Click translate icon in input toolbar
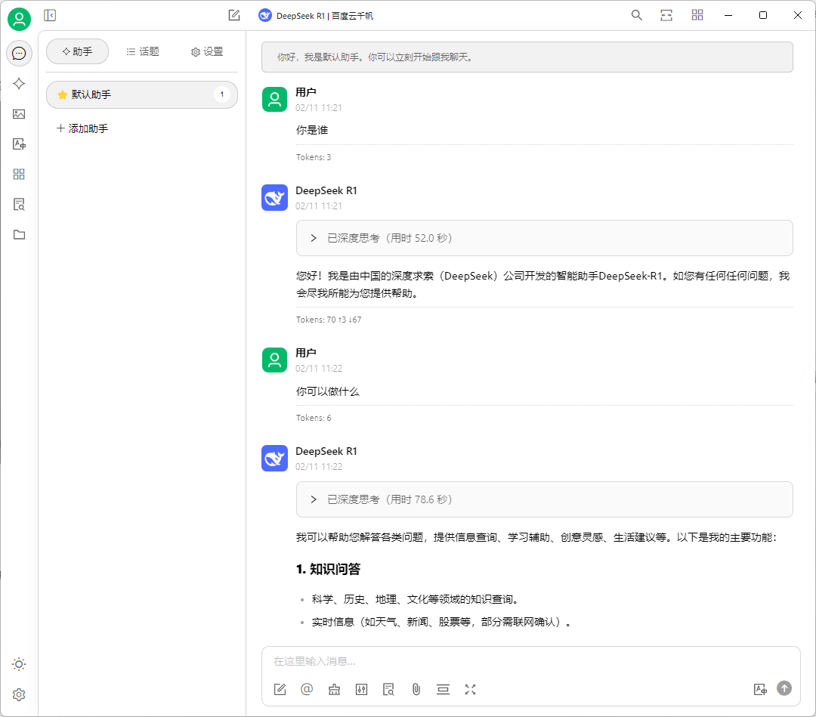Image resolution: width=816 pixels, height=717 pixels. click(760, 689)
